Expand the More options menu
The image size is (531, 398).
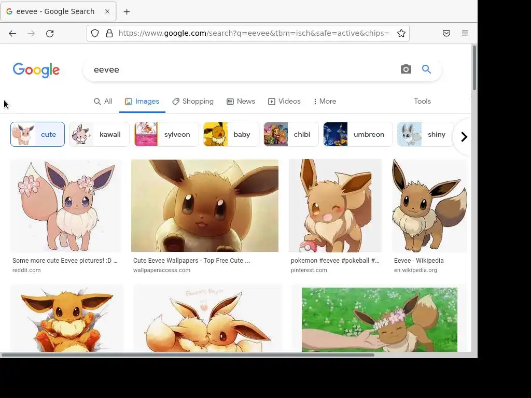[x=325, y=101]
